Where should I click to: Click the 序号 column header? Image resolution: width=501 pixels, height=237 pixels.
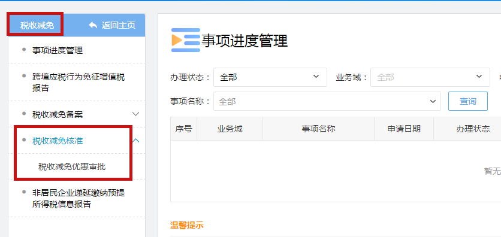click(x=184, y=129)
